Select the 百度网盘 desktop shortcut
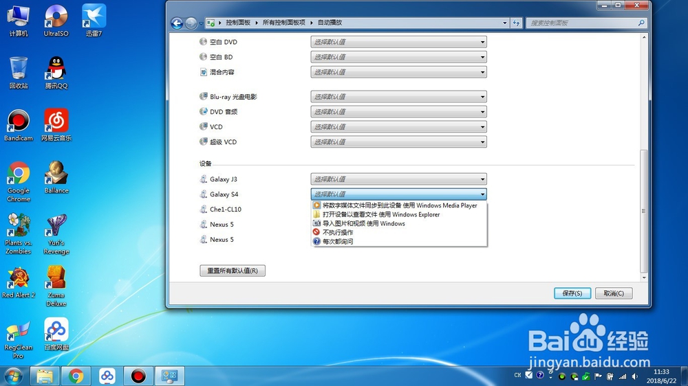The width and height of the screenshot is (688, 386). click(56, 334)
